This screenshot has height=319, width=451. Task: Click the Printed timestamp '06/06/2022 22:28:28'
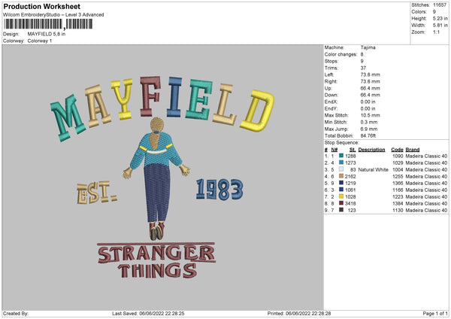[x=308, y=314]
